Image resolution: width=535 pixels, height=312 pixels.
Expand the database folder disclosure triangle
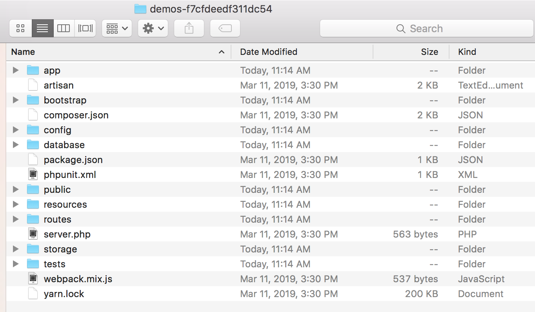click(x=16, y=145)
